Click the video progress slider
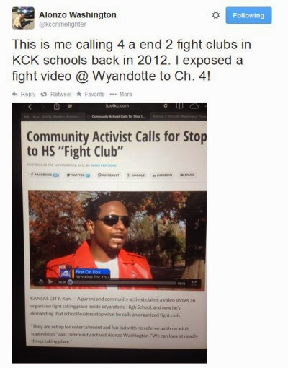This screenshot has height=368, width=288. tap(123, 283)
